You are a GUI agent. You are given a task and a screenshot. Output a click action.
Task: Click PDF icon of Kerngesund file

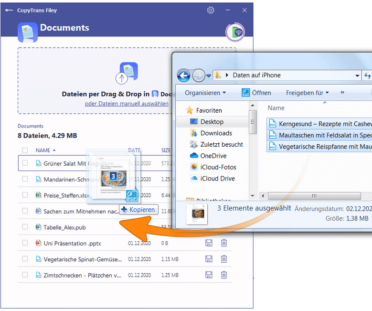click(273, 124)
